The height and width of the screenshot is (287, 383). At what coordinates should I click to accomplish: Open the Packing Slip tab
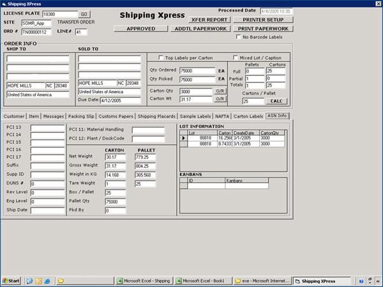(x=81, y=117)
